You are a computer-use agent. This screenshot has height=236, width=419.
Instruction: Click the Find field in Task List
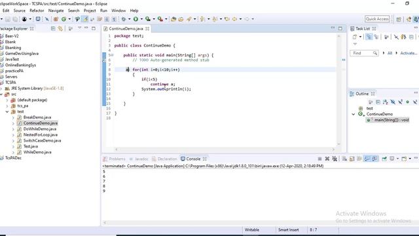tap(364, 53)
